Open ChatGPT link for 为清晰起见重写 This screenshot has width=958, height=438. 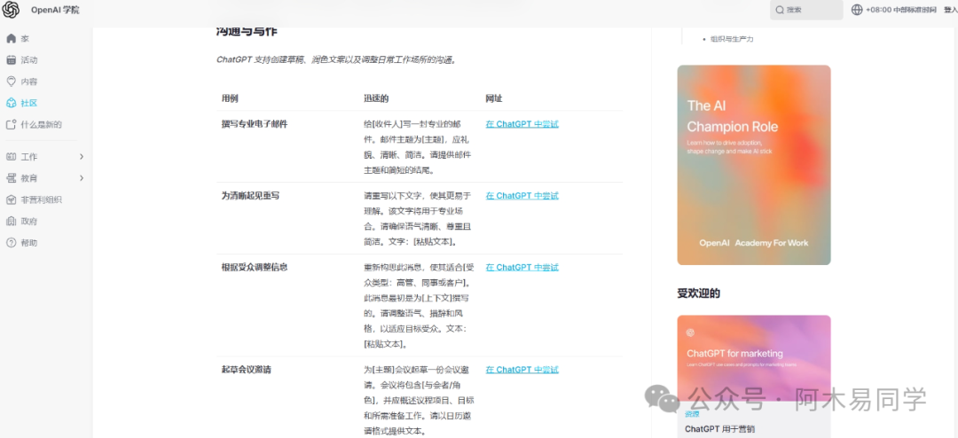point(522,195)
